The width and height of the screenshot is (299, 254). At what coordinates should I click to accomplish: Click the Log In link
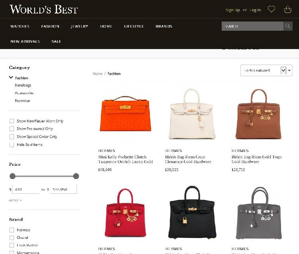click(x=255, y=10)
